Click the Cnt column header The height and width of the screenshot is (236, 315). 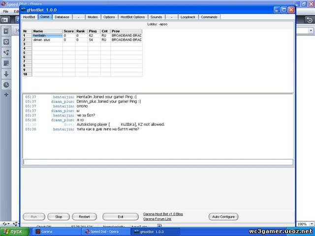click(x=105, y=31)
